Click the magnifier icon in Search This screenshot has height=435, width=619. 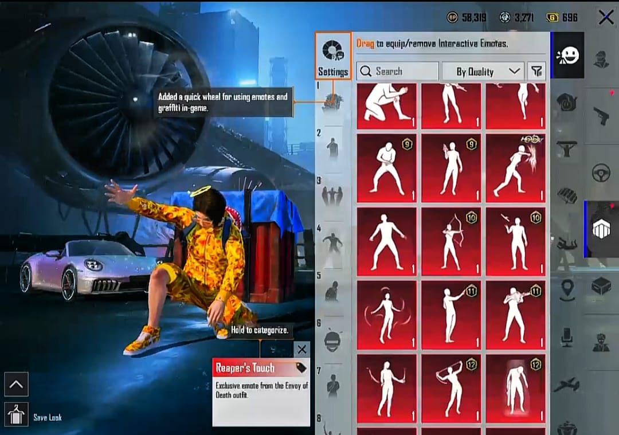[x=366, y=71]
